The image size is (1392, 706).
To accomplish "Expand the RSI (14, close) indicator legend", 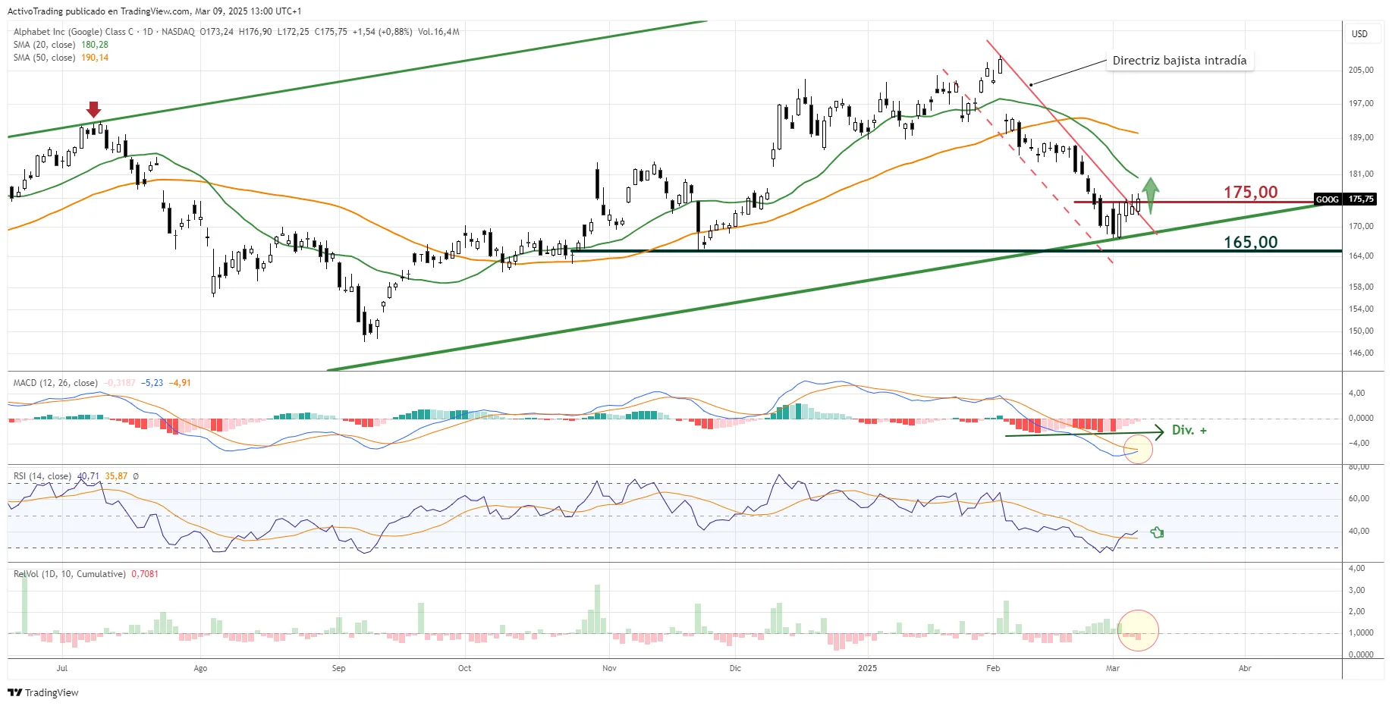I will click(x=42, y=476).
